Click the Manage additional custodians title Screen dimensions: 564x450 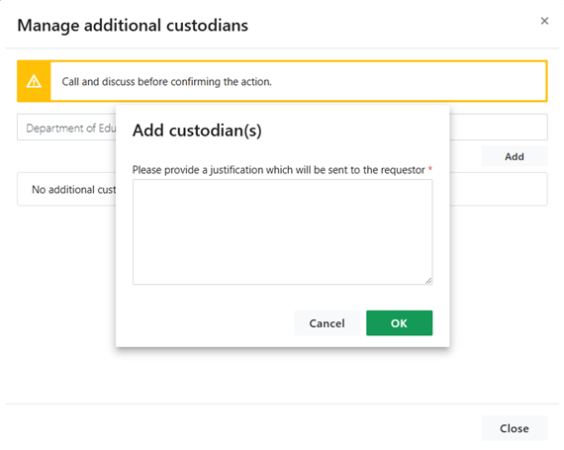click(x=133, y=26)
